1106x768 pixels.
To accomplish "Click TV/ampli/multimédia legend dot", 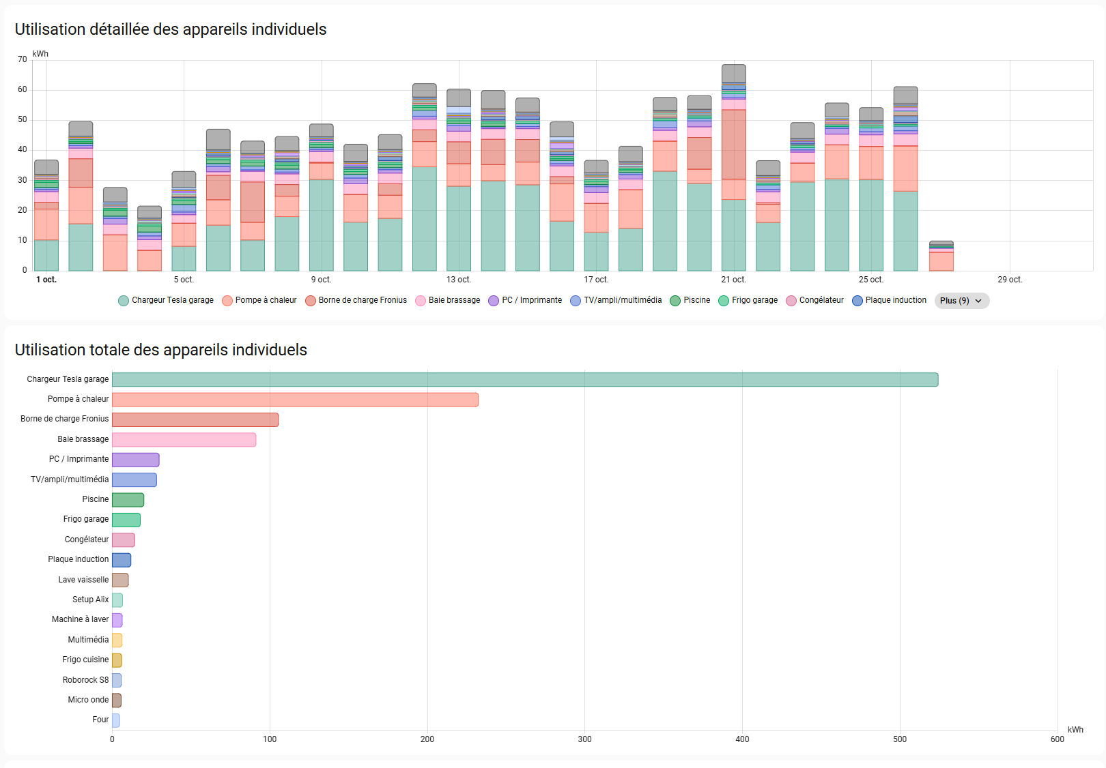I will [x=576, y=301].
